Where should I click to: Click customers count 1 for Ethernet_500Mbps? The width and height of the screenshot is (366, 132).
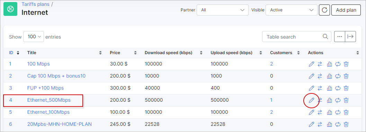pos(271,100)
